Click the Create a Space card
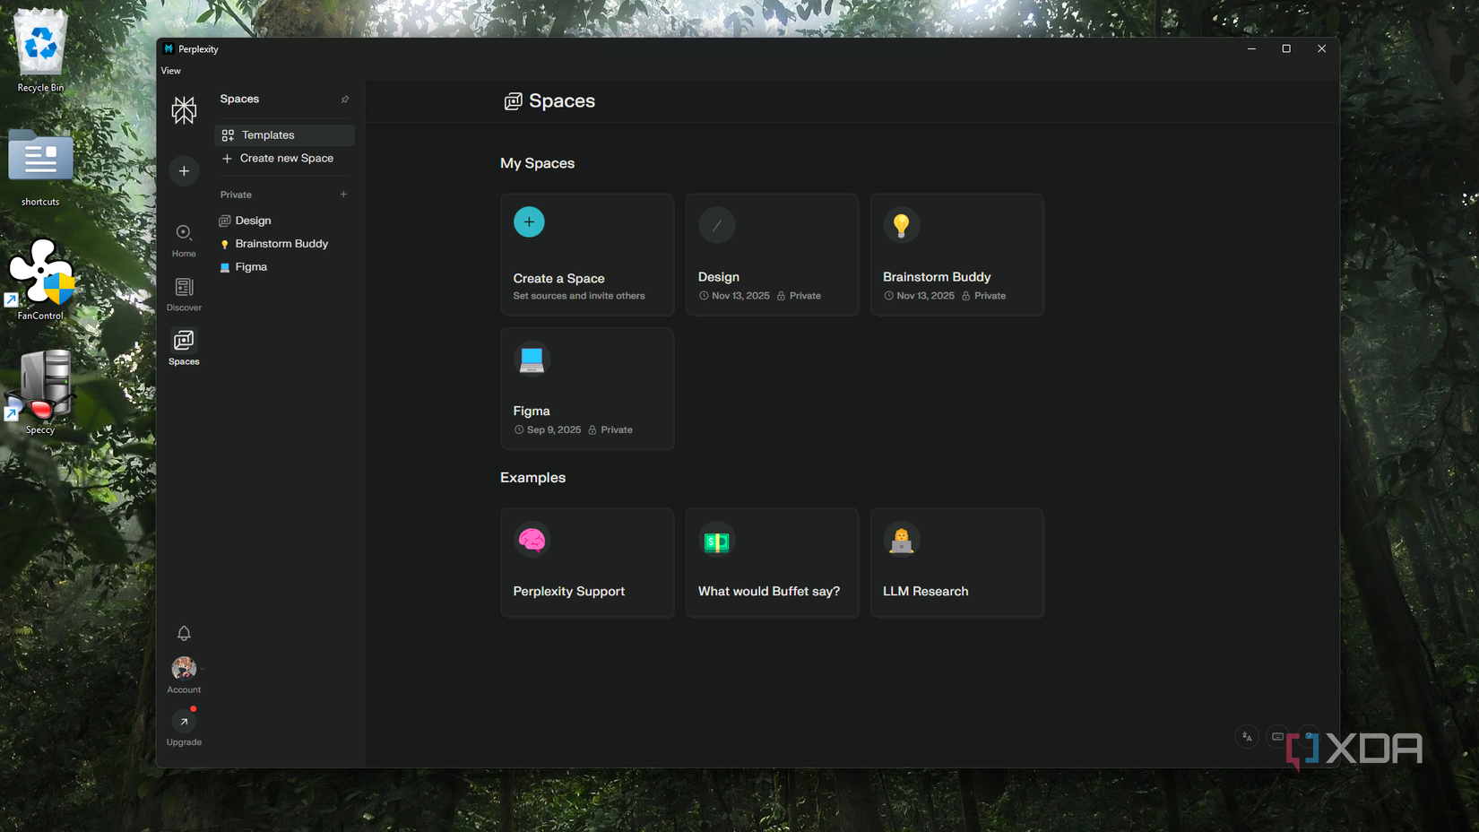Screen dimensions: 1479x832 click(587, 255)
